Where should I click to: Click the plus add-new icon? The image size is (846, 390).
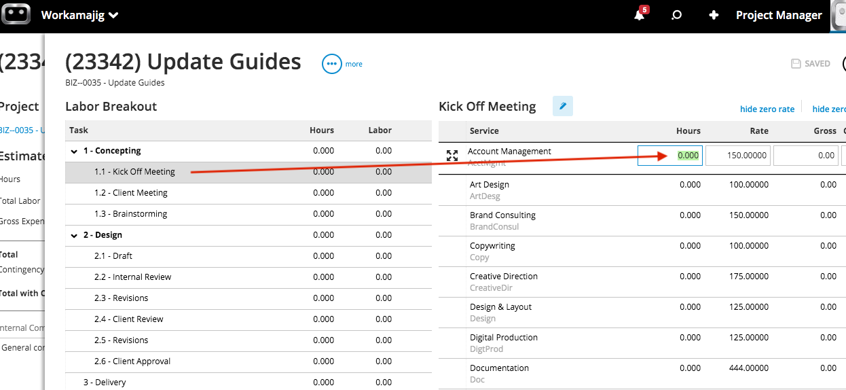point(714,15)
